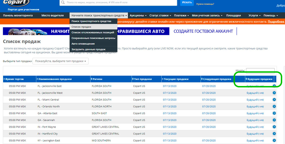Image resolution: width=285 pixels, height=144 pixels.
Task: Click the cars promo banner image
Action: point(86,31)
